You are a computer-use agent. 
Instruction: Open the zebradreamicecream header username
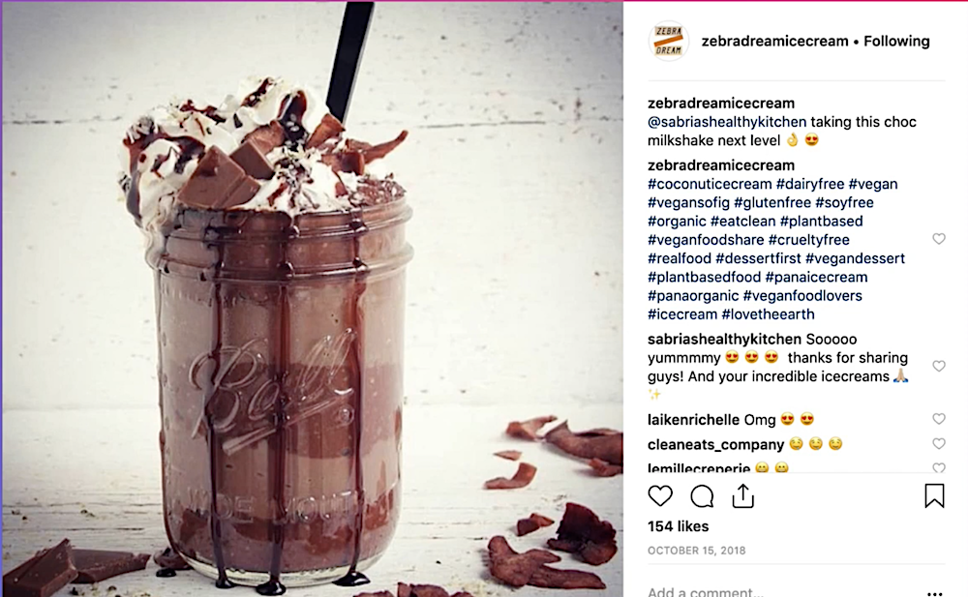pyautogui.click(x=774, y=42)
